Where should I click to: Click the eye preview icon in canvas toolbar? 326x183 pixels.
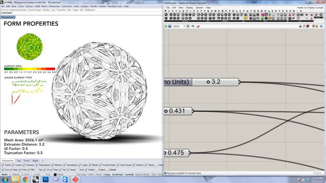click(194, 26)
